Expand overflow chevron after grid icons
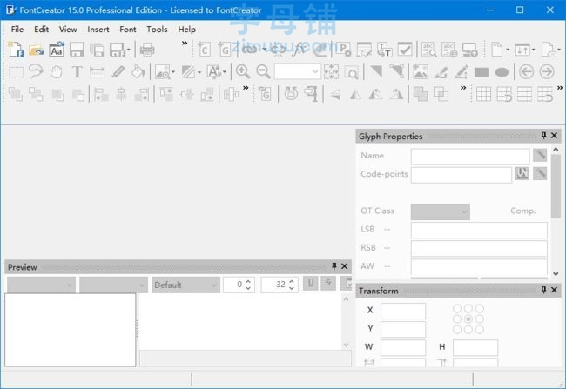566x389 pixels. point(560,88)
